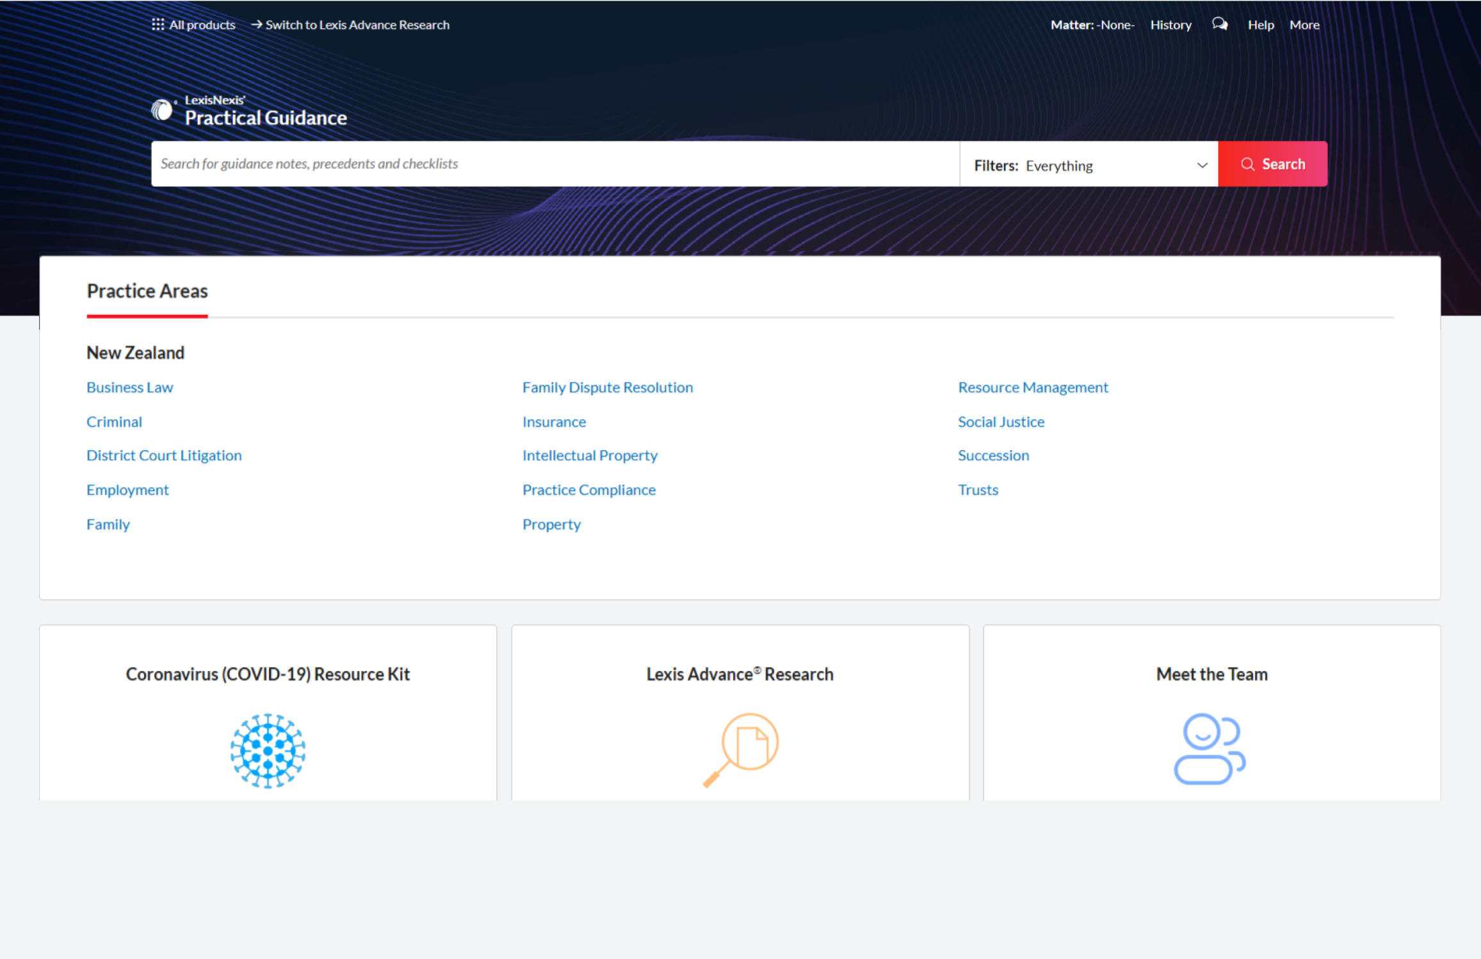Open Resource Management link

1032,387
